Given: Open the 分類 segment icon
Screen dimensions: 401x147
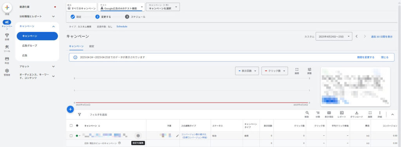Looking at the screenshot, I should [318, 113].
